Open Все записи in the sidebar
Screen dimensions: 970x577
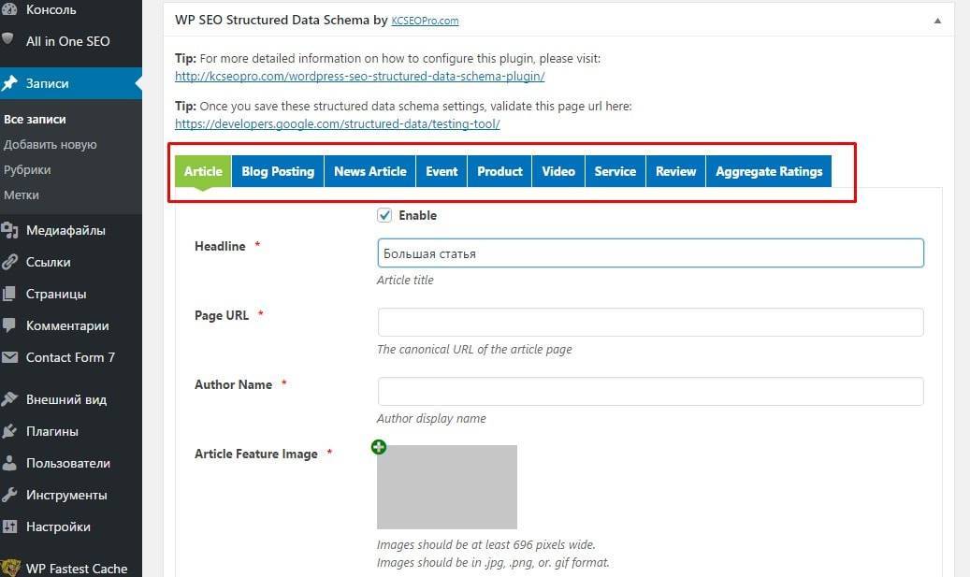(35, 120)
